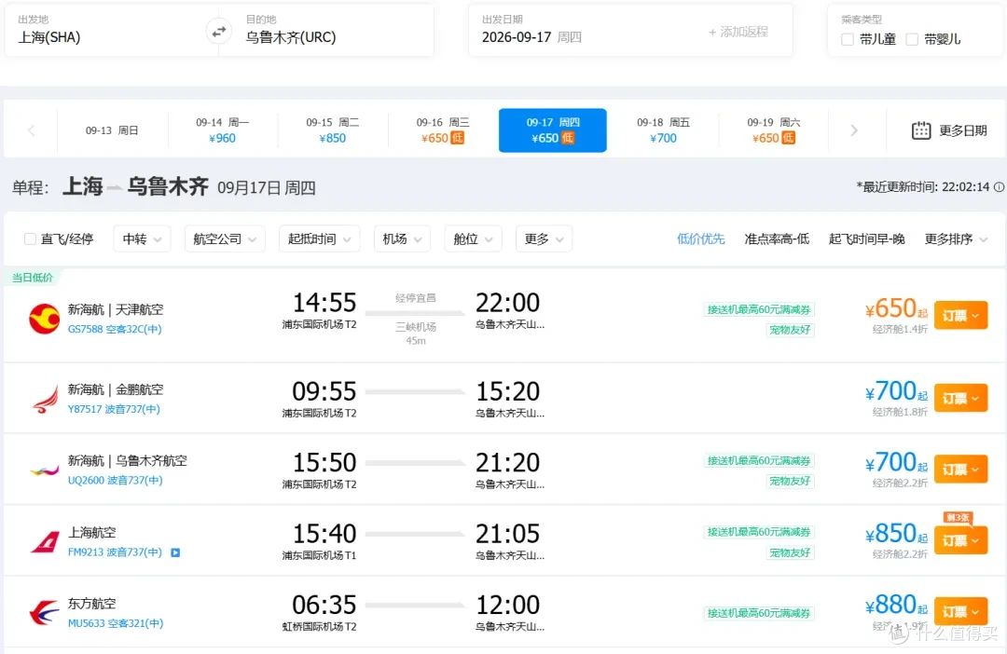Click info icon beside update time
This screenshot has width=1007, height=654.
pos(999,186)
